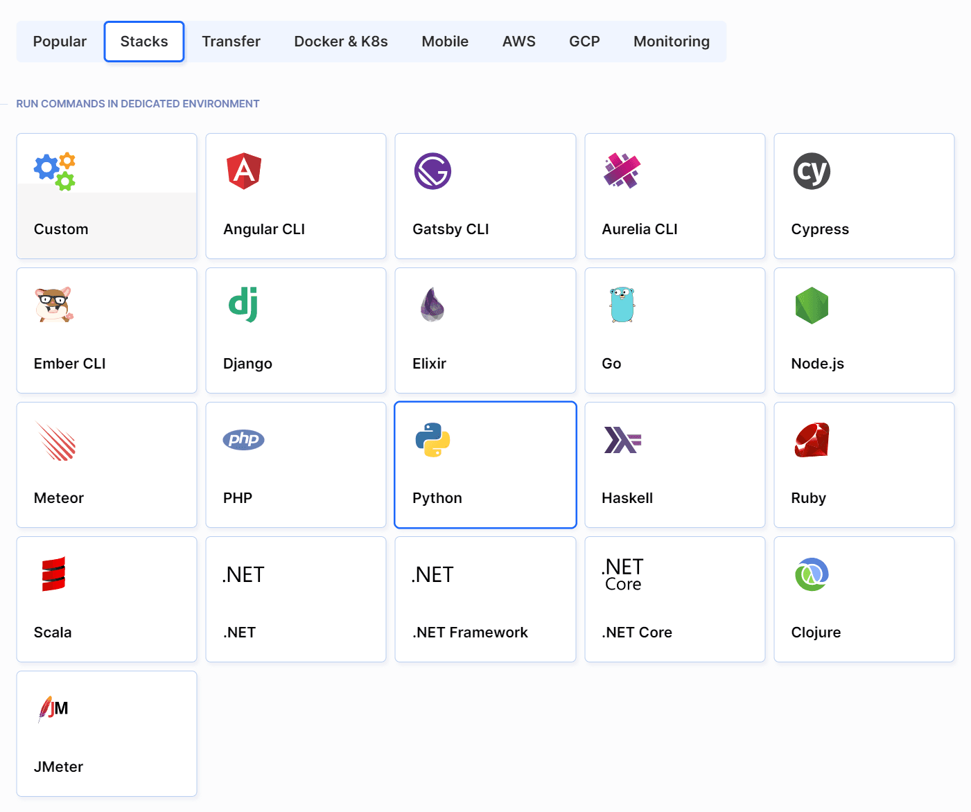Select the Python snake logo icon
The width and height of the screenshot is (971, 812).
tap(432, 440)
